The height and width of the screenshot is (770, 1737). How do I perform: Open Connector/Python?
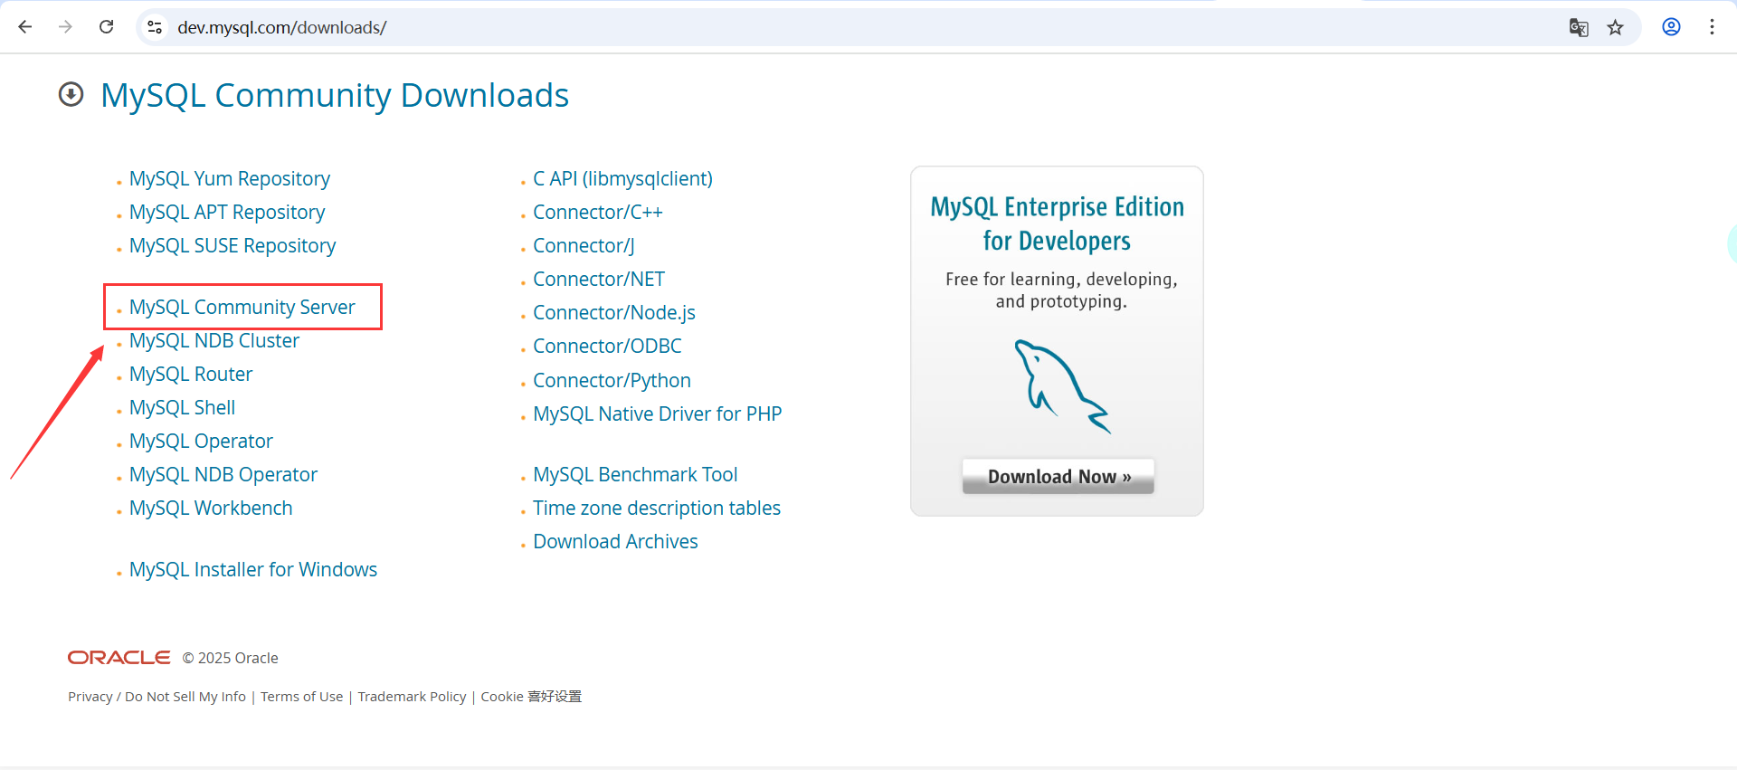tap(612, 380)
